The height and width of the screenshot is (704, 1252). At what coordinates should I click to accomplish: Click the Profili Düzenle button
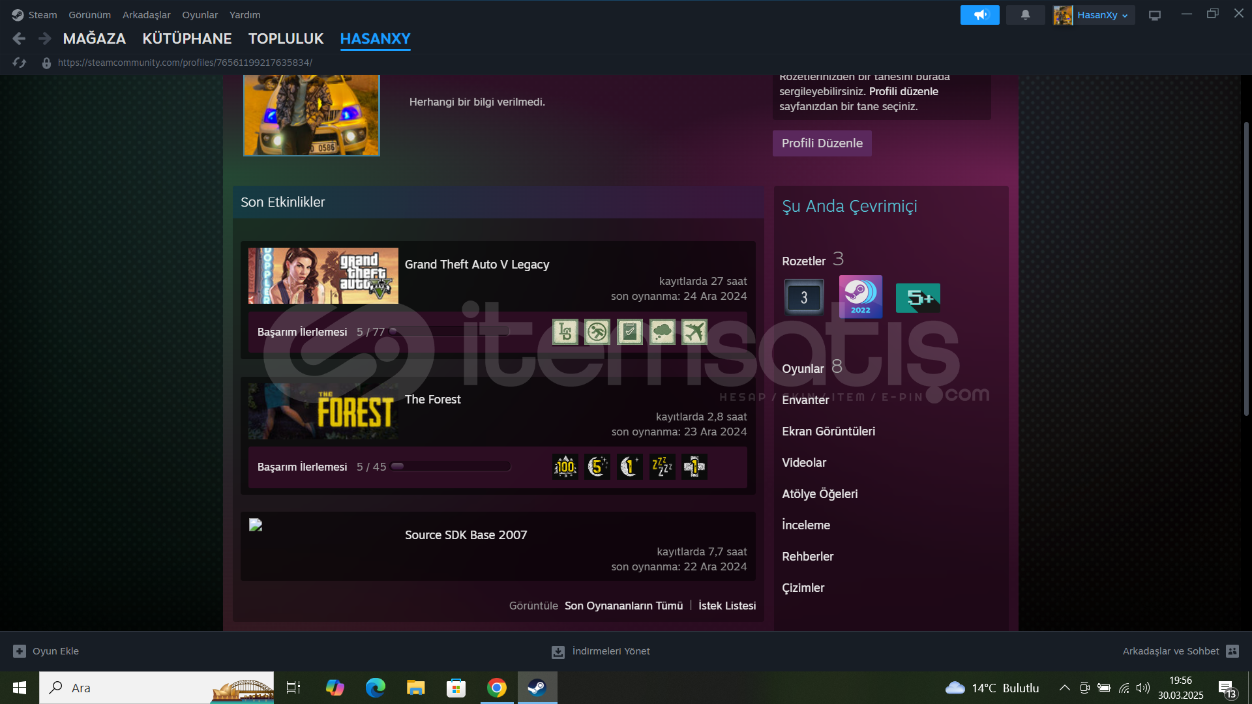coord(822,143)
